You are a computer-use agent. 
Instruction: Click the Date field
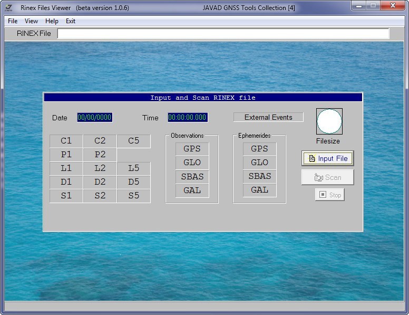click(x=95, y=118)
